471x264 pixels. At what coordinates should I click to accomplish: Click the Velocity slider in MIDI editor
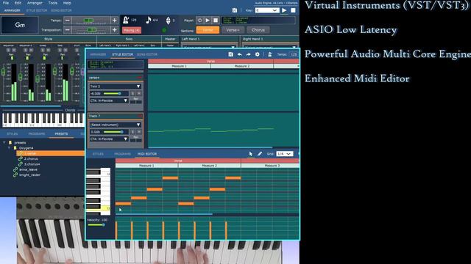pyautogui.click(x=96, y=225)
